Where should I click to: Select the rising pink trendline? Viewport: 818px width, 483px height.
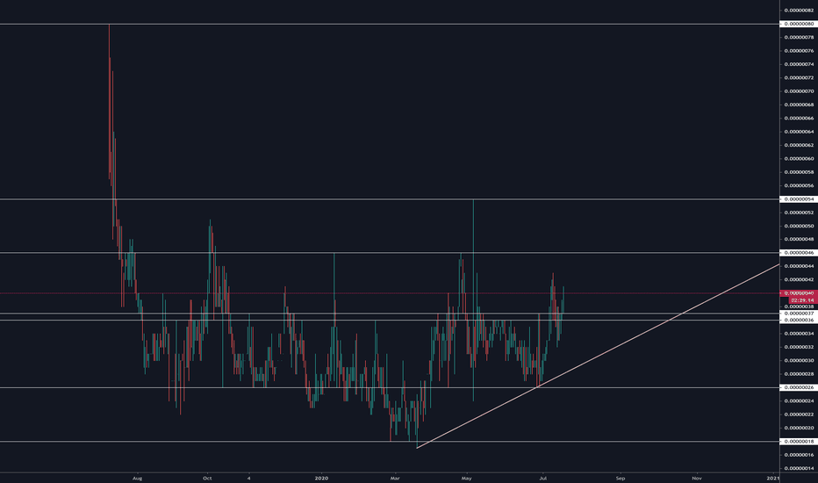click(599, 356)
